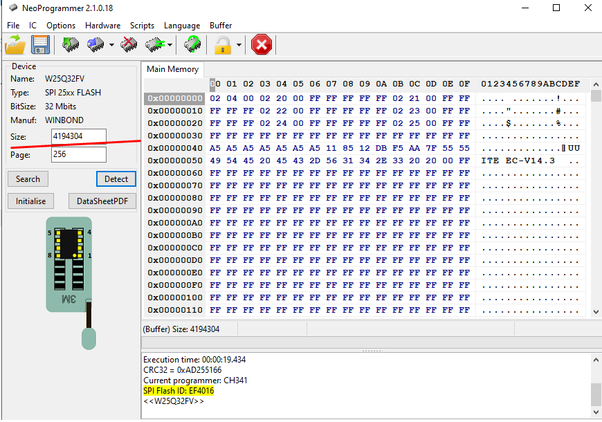Click the log line 'CRC32 = 0xAD255166'

point(183,370)
